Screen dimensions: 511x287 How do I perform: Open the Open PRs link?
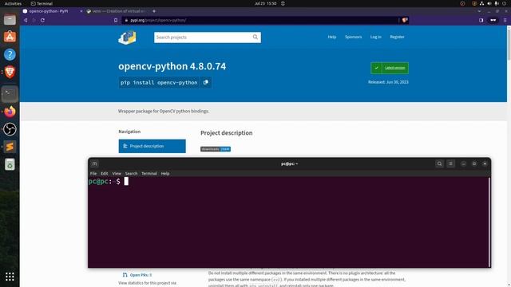tap(141, 275)
